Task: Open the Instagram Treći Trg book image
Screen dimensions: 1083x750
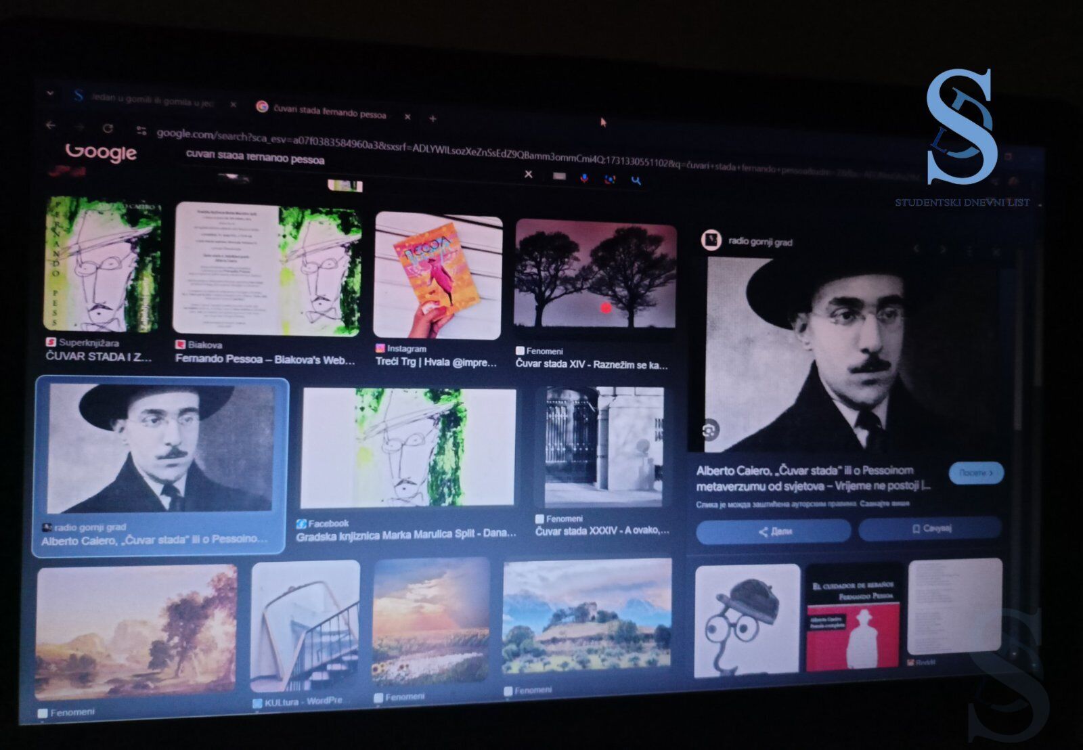Action: (438, 275)
